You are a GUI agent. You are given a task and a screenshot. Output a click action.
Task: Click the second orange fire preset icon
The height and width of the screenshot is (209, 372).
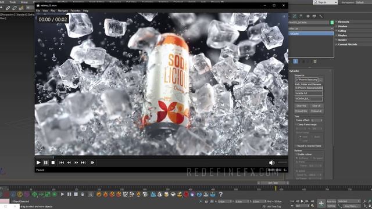pos(105,194)
